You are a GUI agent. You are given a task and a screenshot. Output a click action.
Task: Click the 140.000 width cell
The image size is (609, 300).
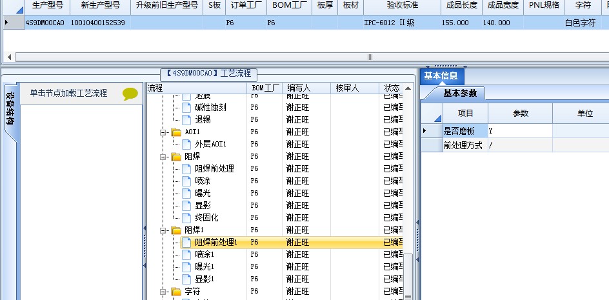(503, 23)
